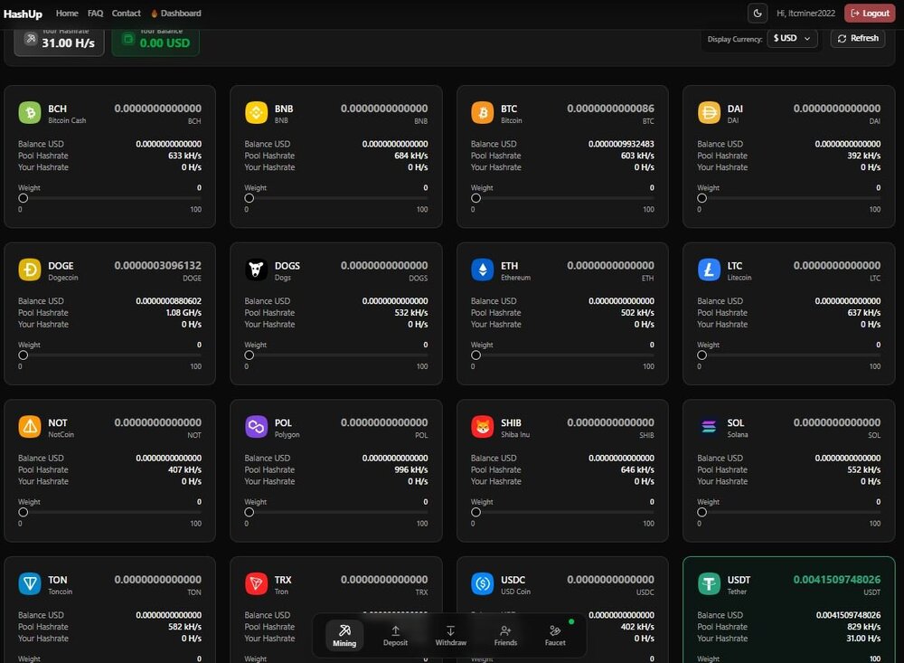Open the Home nav link
The height and width of the screenshot is (663, 904).
[67, 14]
